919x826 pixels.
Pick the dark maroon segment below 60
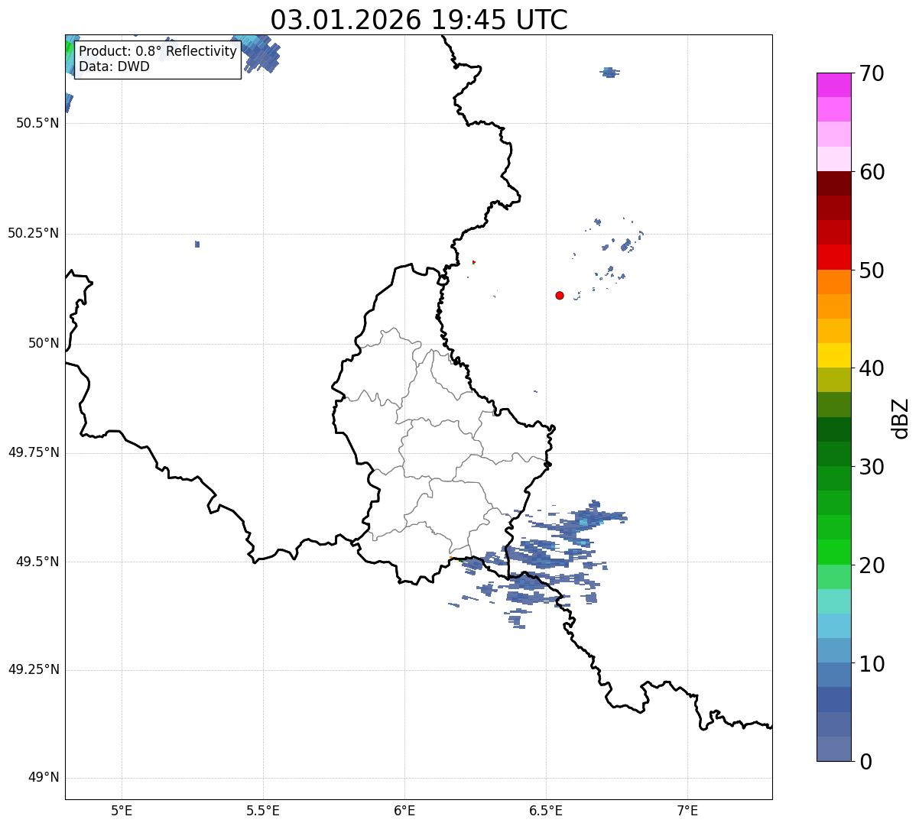[834, 183]
